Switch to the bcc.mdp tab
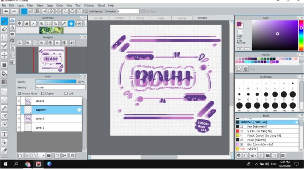 click(x=98, y=18)
